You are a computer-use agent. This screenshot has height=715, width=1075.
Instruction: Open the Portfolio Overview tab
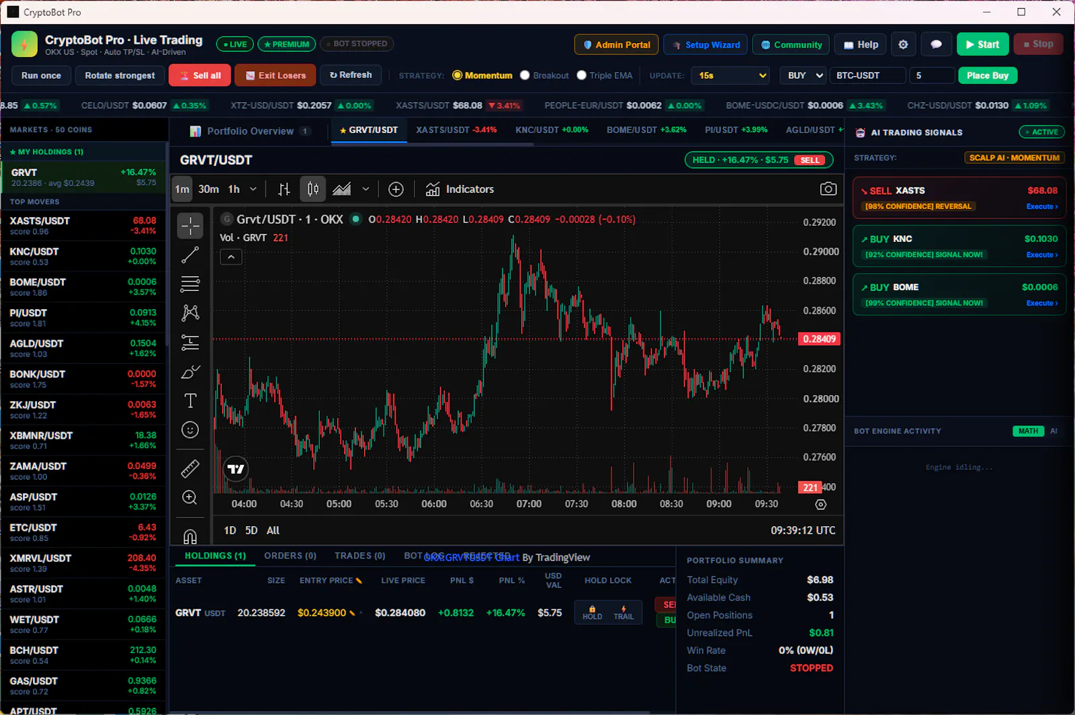[250, 131]
